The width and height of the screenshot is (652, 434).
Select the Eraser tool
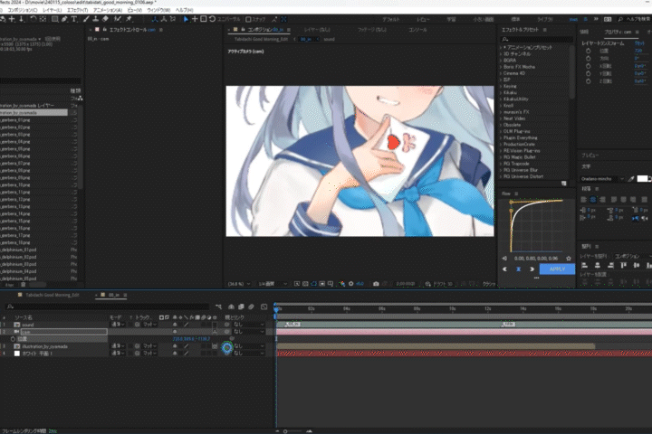point(105,19)
